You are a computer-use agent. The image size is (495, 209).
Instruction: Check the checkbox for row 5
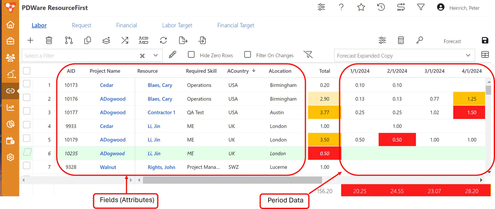(x=27, y=138)
